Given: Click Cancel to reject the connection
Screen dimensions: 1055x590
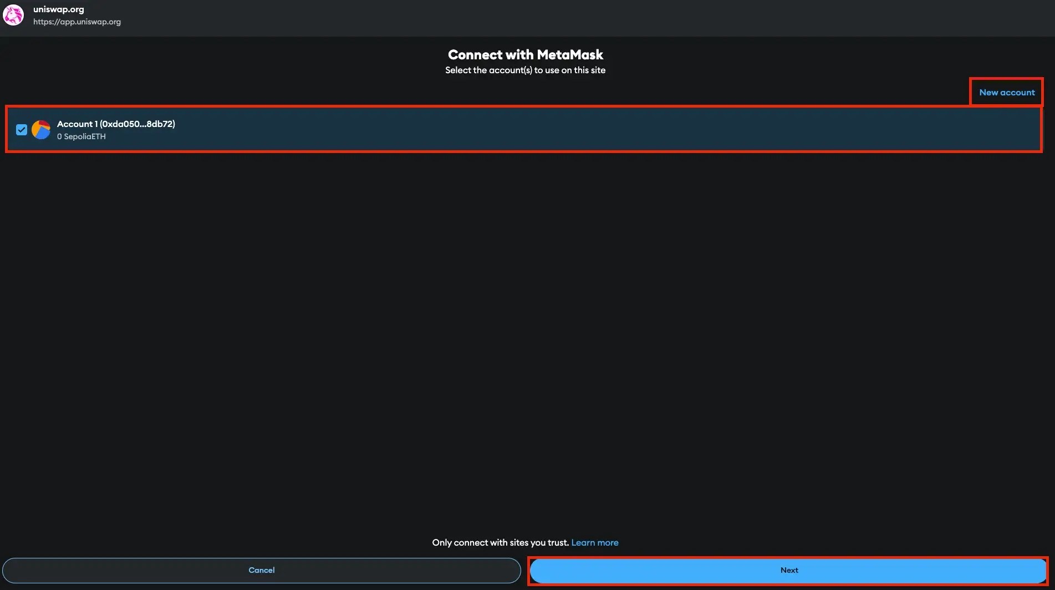Looking at the screenshot, I should 261,570.
